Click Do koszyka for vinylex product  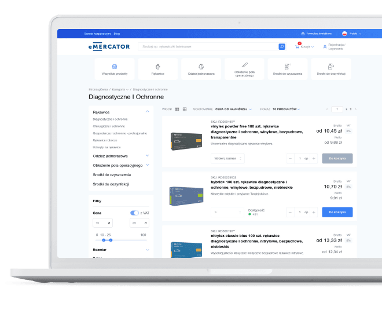(x=337, y=159)
